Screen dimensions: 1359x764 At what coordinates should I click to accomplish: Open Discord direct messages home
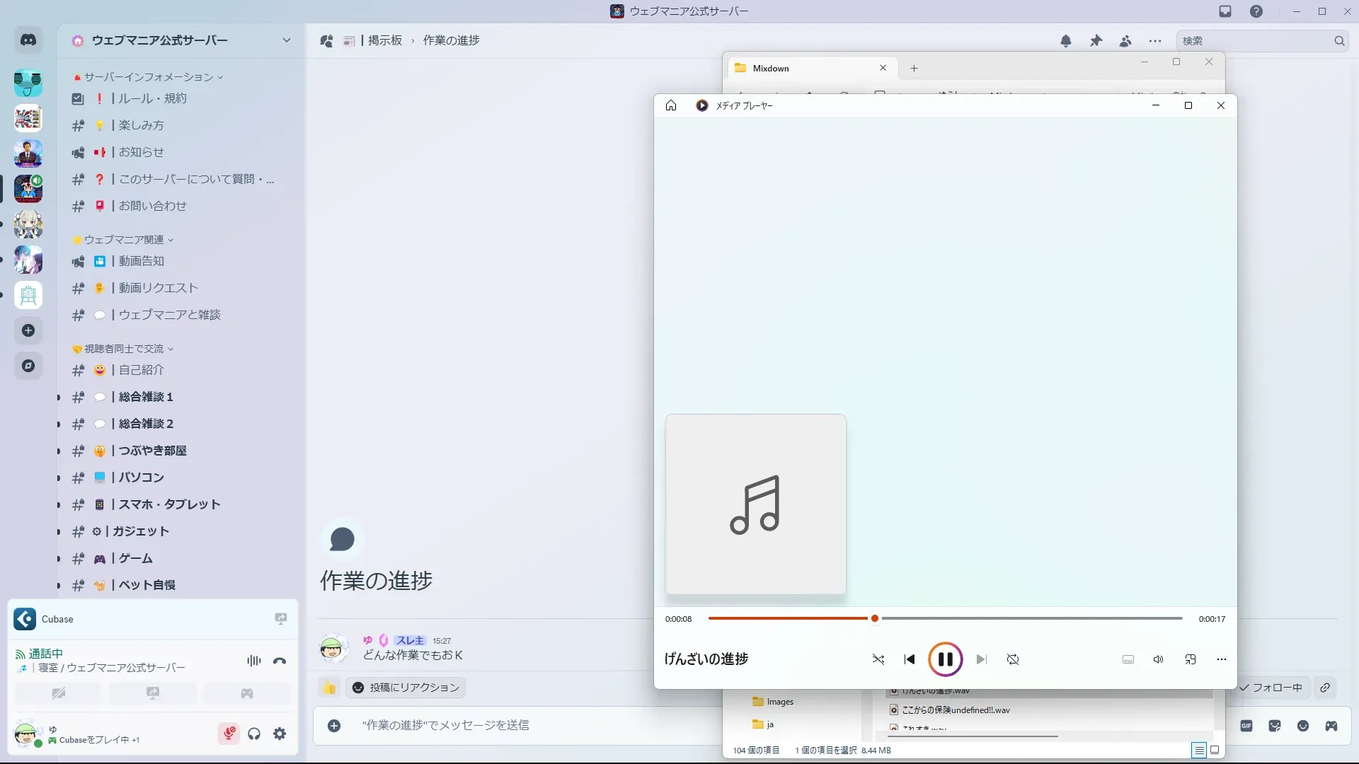click(x=28, y=40)
